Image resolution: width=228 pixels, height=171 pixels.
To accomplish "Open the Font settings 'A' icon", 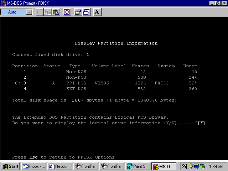I will [x=97, y=12].
